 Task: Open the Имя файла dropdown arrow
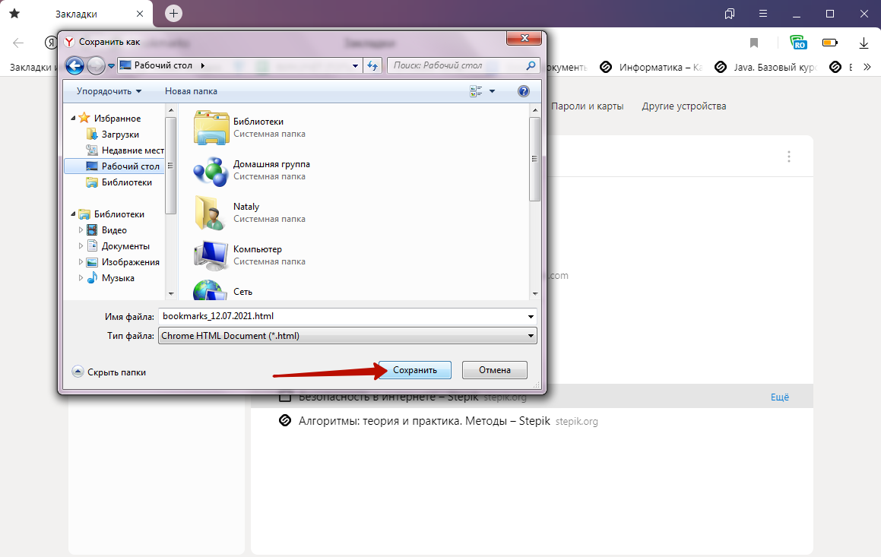531,317
